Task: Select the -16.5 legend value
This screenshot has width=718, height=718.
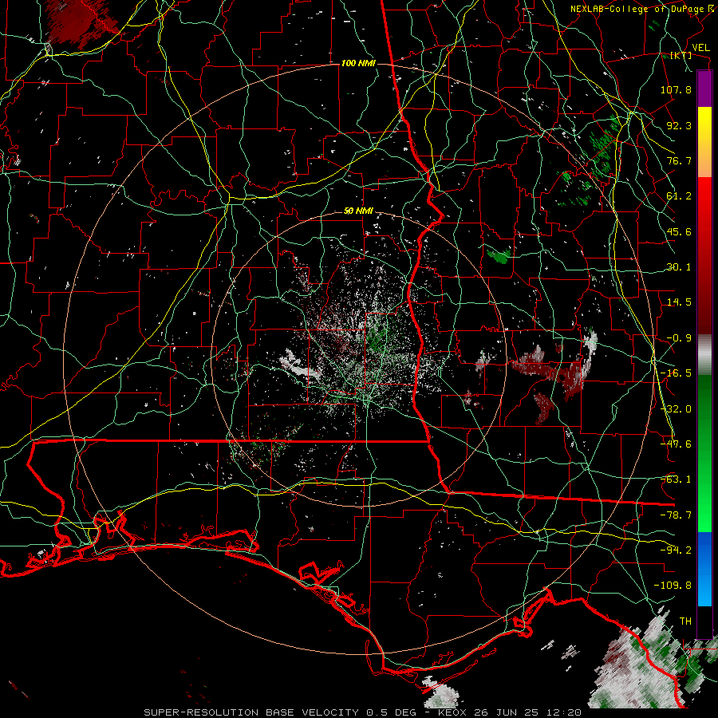Action: 676,373
